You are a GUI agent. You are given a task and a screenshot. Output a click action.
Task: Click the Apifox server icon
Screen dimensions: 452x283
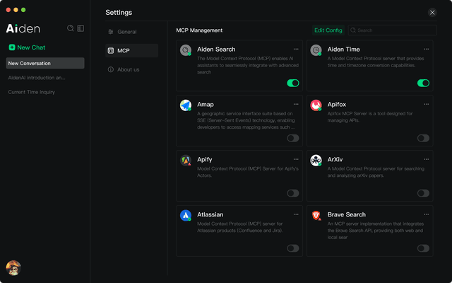(316, 105)
